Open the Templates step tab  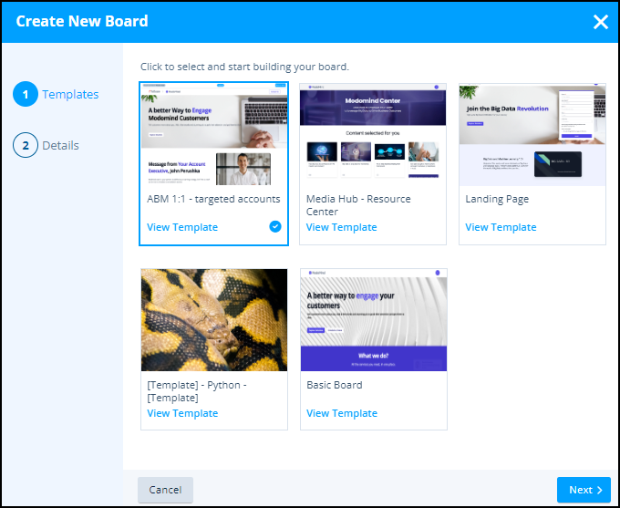(x=70, y=94)
